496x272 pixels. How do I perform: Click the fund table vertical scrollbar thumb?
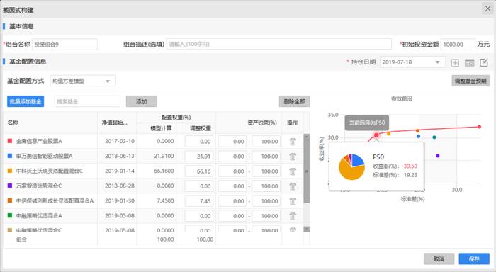point(307,171)
